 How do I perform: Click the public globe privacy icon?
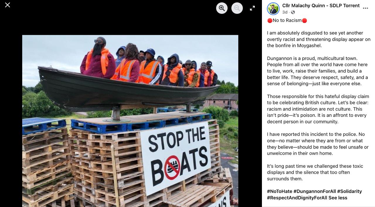pos(293,12)
